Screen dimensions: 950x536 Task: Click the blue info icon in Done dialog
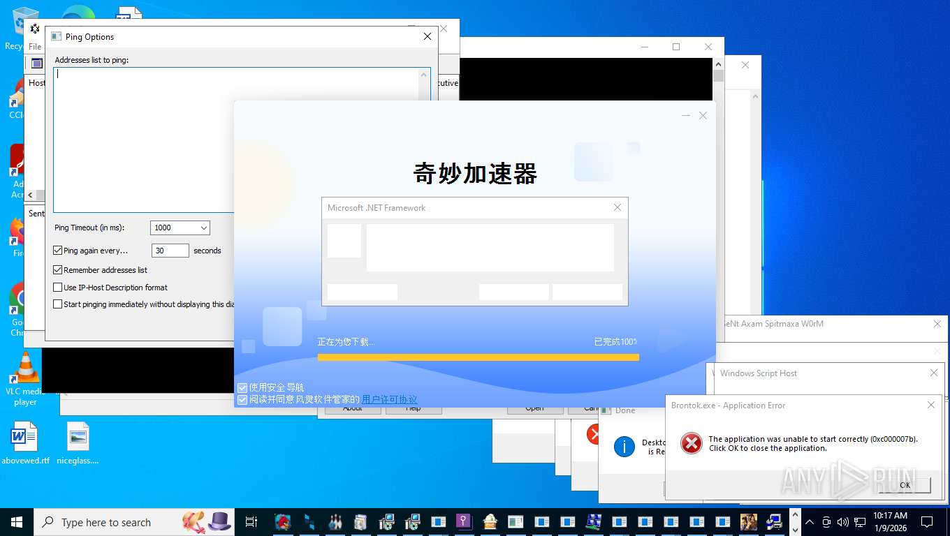pyautogui.click(x=624, y=447)
